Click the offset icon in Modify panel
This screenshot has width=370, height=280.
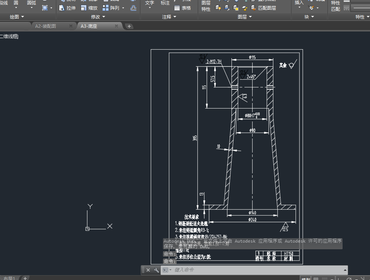133,8
